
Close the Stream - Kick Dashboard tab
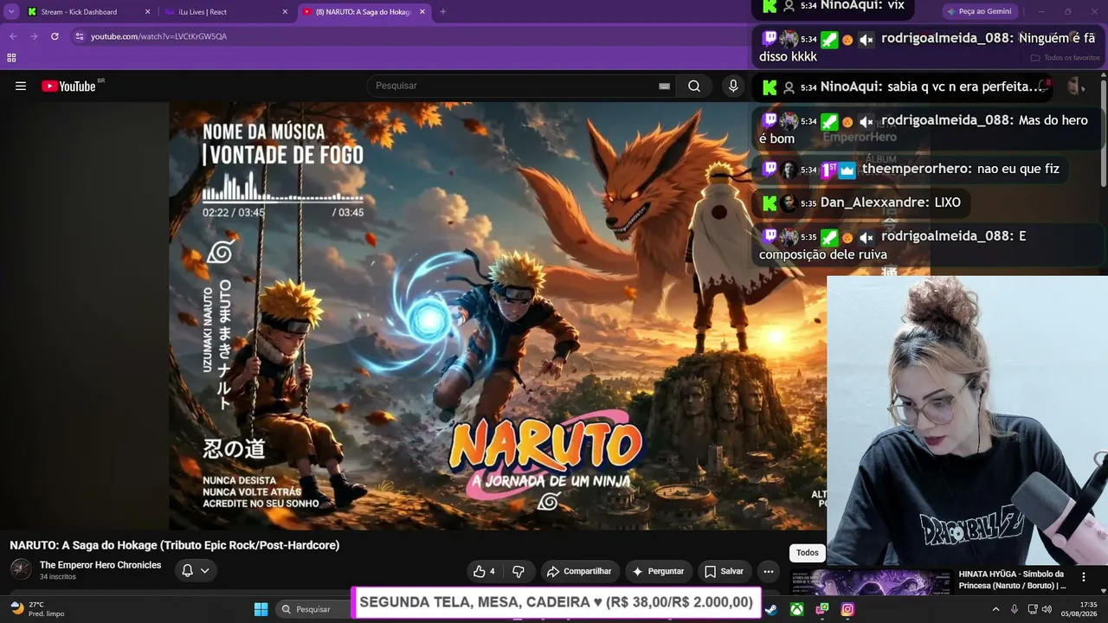[147, 12]
